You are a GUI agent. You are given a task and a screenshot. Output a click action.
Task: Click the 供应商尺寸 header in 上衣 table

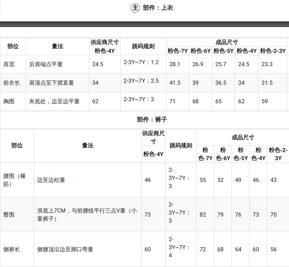click(x=105, y=42)
